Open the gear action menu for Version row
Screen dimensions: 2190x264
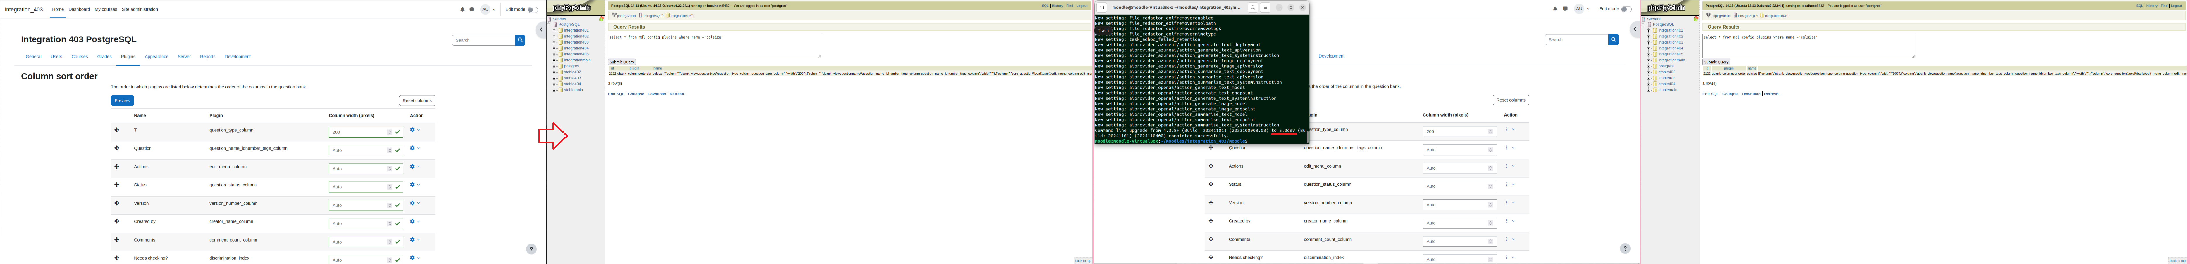coord(415,203)
